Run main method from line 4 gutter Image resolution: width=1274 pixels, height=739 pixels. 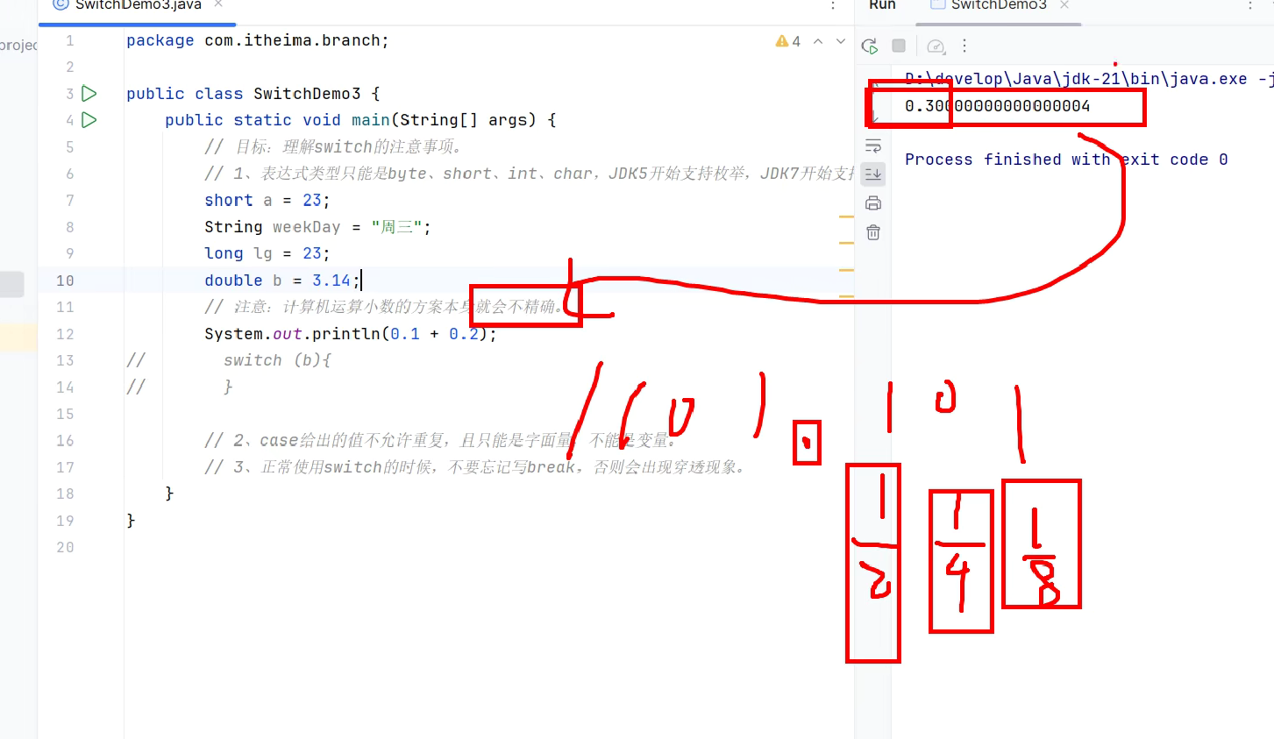pyautogui.click(x=89, y=120)
